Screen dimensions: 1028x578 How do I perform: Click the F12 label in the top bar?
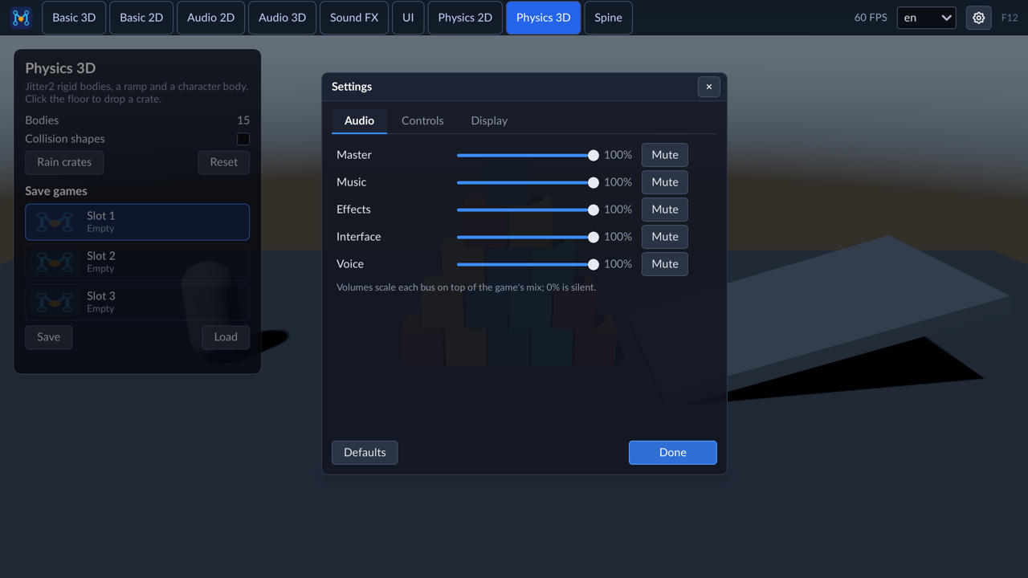point(1010,18)
